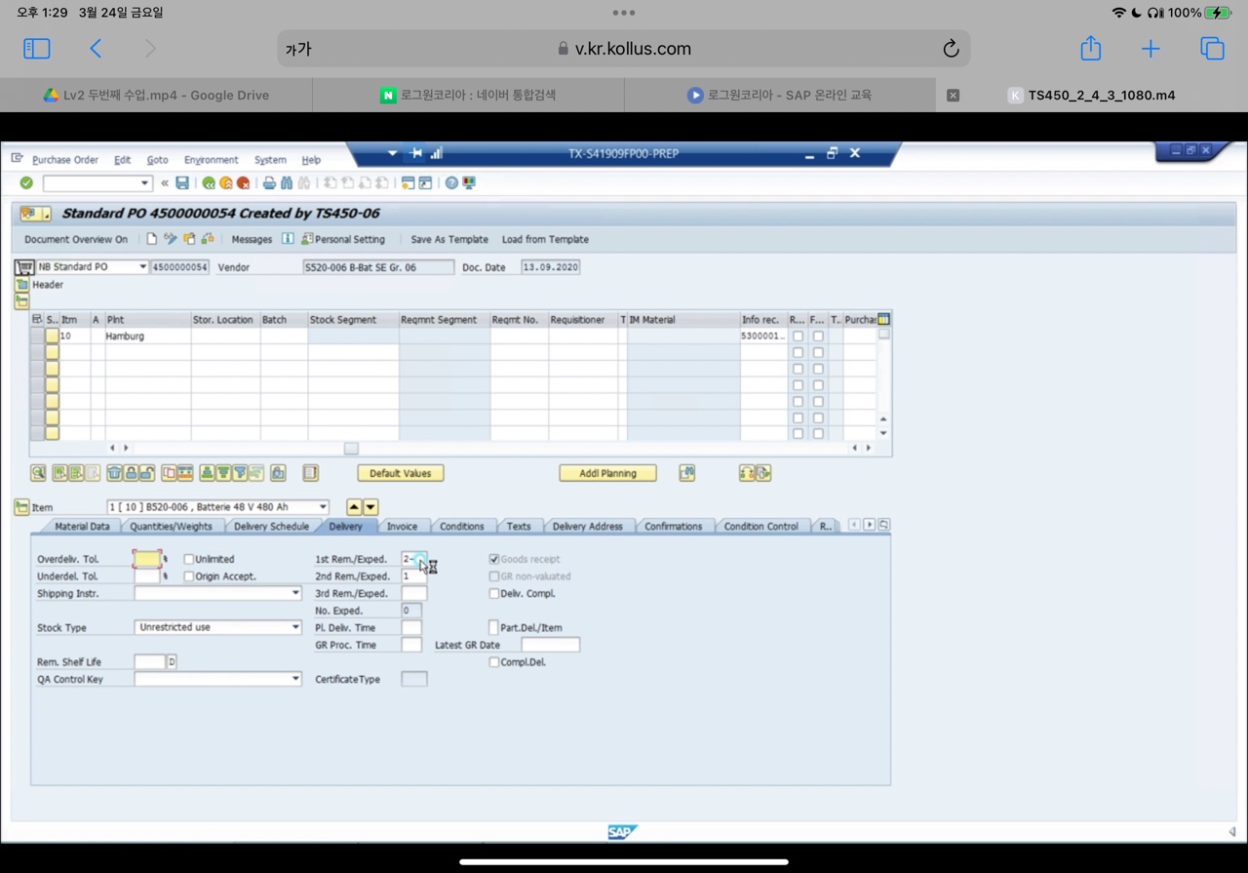The image size is (1248, 873).
Task: Toggle the Deliv. Compl. checkbox
Action: 493,593
